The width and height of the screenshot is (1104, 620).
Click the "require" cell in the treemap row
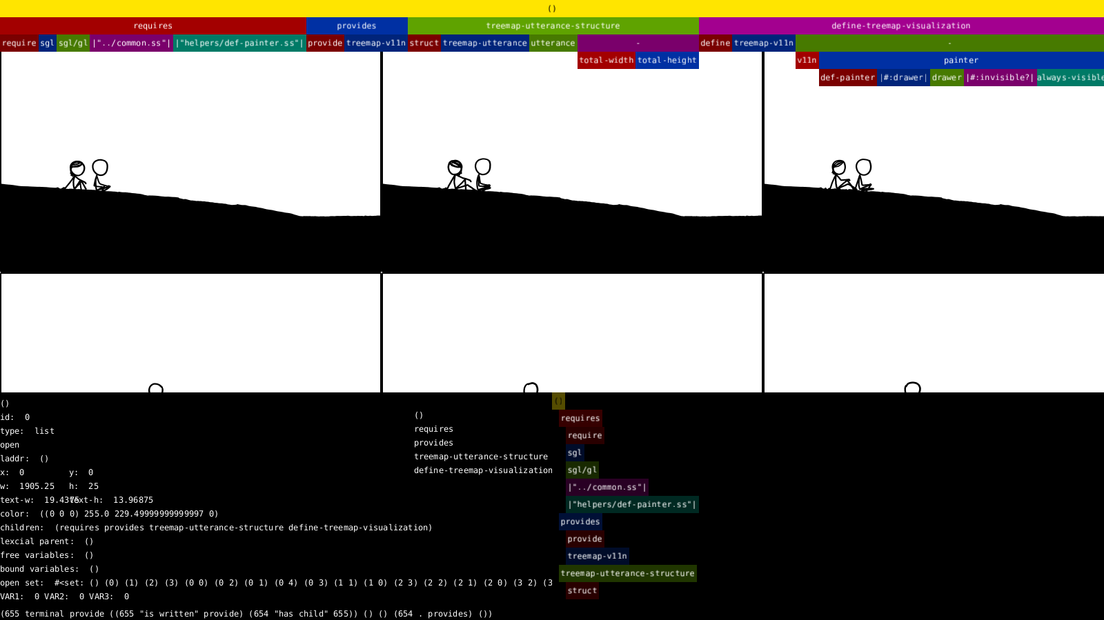[19, 43]
